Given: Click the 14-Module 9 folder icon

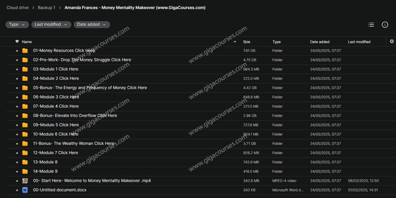Looking at the screenshot, I should pyautogui.click(x=25, y=171).
